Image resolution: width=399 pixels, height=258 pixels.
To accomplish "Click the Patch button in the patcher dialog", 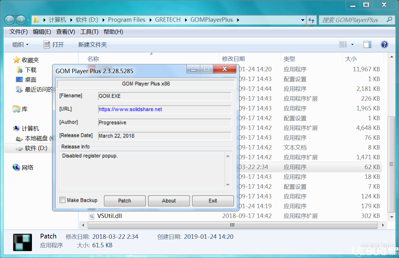I will point(124,201).
